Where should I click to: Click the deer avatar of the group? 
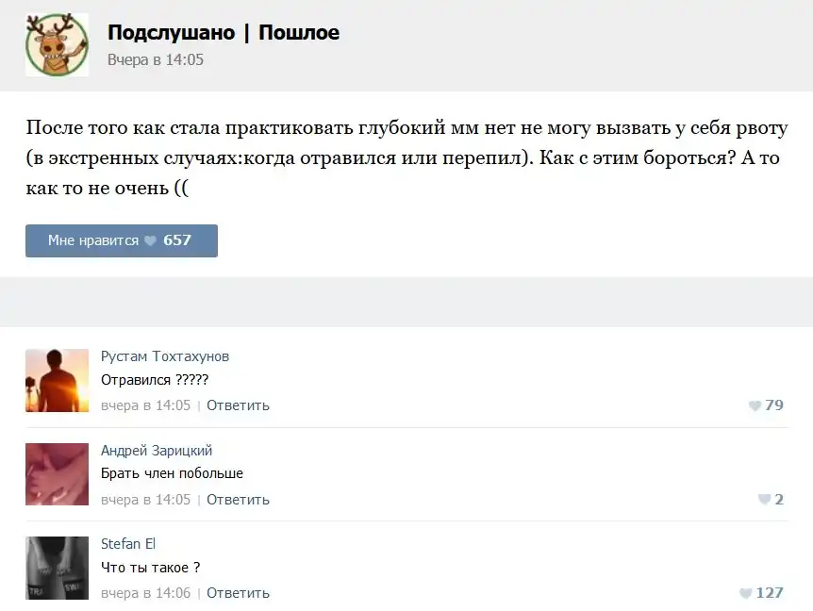[57, 45]
